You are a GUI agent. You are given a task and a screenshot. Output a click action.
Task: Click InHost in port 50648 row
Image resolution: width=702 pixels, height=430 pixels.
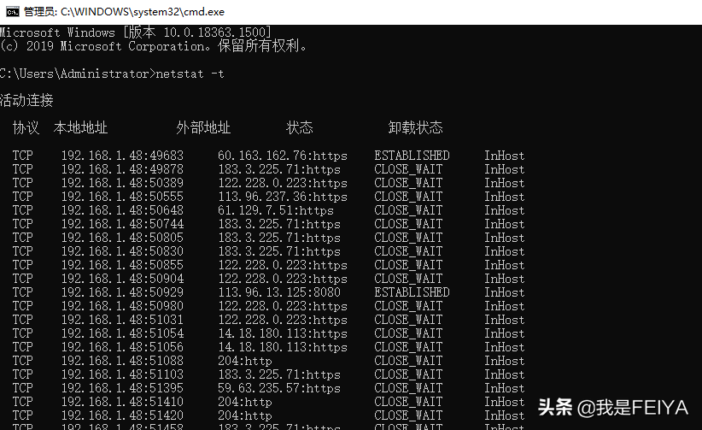504,210
